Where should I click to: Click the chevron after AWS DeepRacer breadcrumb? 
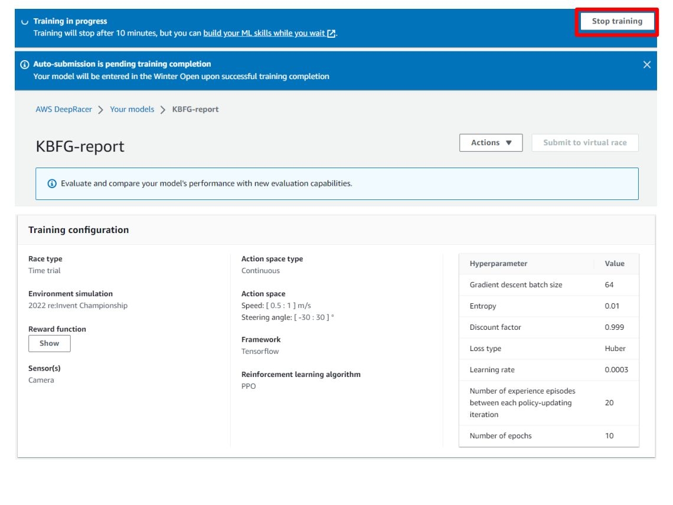click(101, 110)
